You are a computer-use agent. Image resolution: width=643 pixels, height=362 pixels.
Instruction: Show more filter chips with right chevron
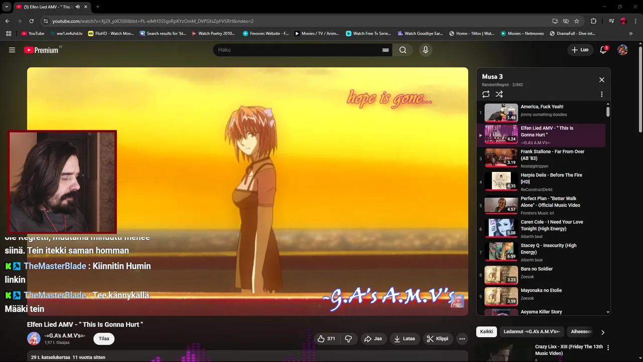[x=603, y=332]
